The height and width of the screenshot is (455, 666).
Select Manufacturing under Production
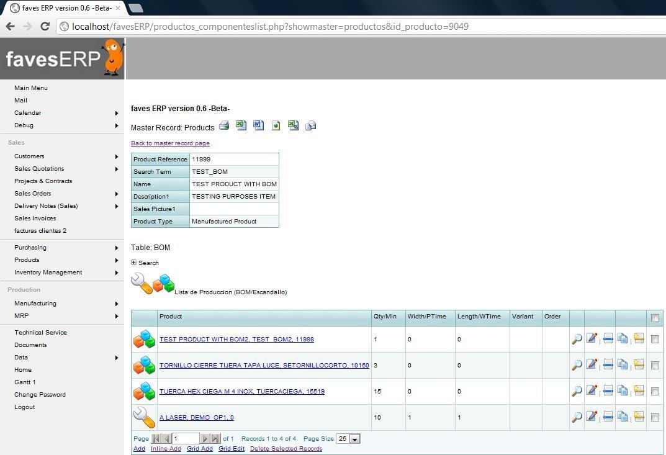click(x=35, y=303)
